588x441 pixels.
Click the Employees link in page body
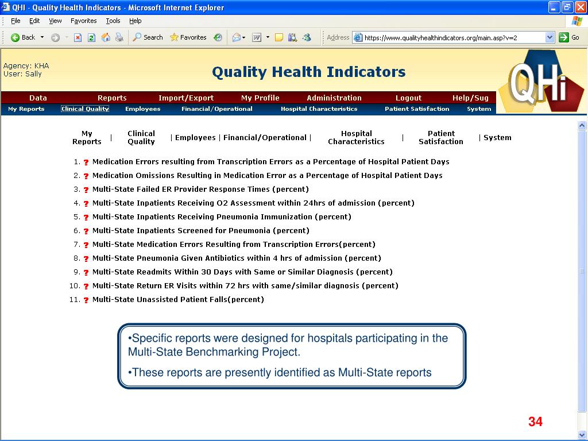pyautogui.click(x=195, y=138)
